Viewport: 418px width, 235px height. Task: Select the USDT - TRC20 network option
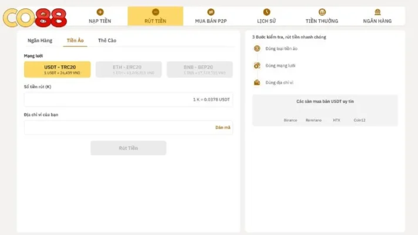pyautogui.click(x=58, y=69)
